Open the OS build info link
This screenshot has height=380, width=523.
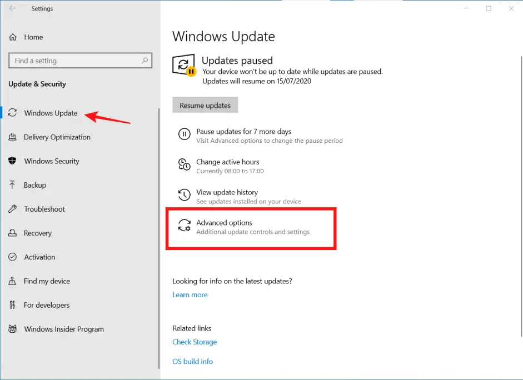[192, 361]
